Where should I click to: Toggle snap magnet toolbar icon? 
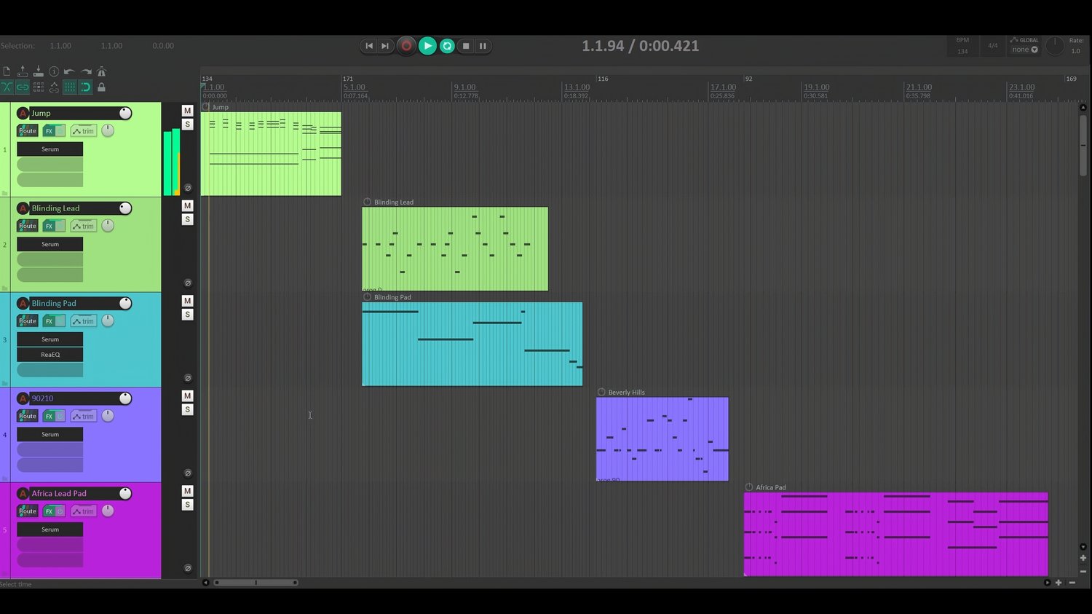(x=86, y=87)
